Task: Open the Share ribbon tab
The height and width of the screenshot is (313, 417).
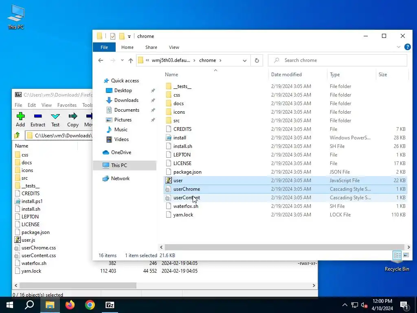Action: click(151, 47)
